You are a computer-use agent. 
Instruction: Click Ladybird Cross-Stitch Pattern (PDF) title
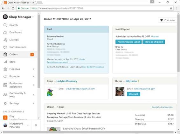[x=84, y=129]
